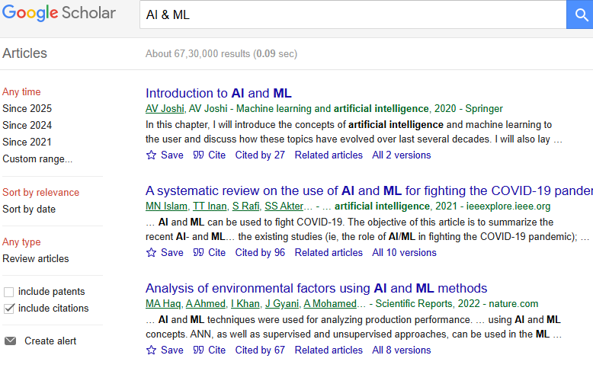Click the search input containing AI & ML
The width and height of the screenshot is (593, 368).
353,14
